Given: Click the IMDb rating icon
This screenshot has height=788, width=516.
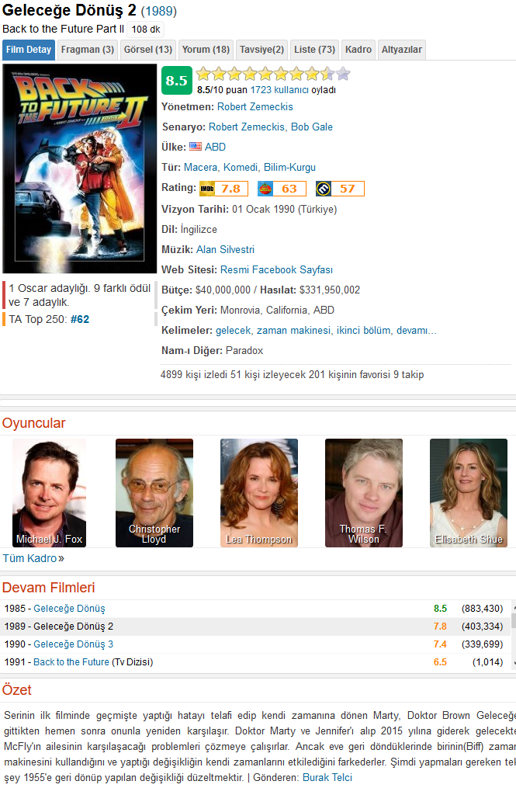Looking at the screenshot, I should (207, 189).
